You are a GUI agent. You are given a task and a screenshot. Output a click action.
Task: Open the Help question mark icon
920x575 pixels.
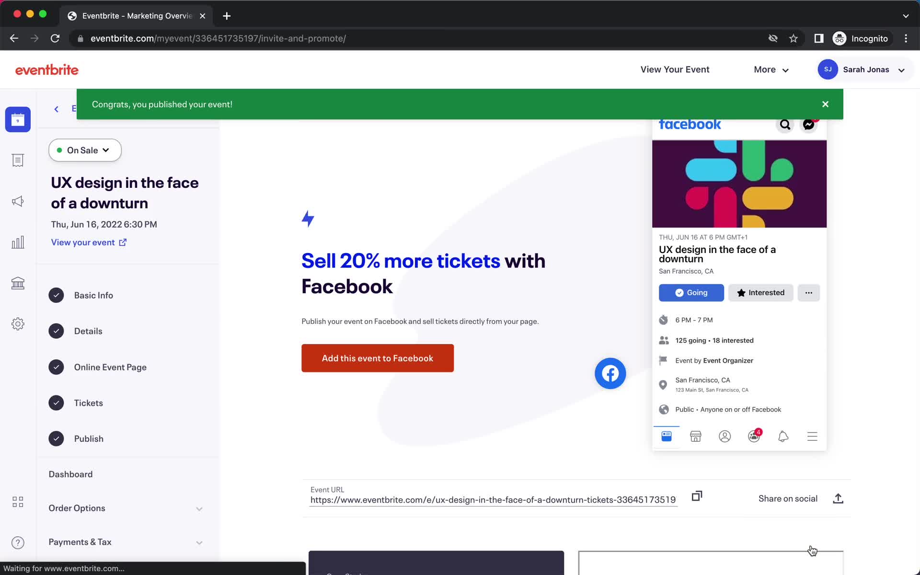[x=18, y=542]
